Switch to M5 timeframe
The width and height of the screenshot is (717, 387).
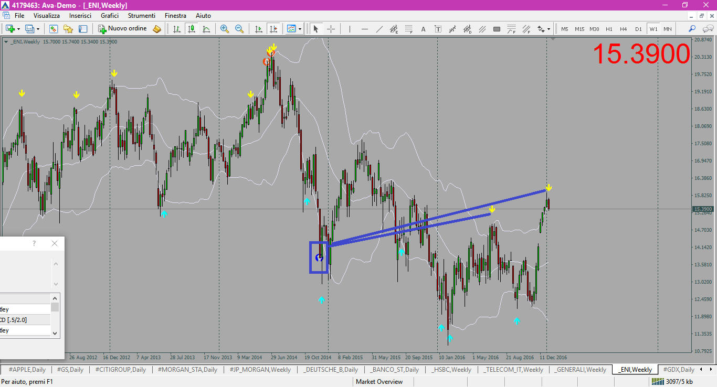(565, 29)
